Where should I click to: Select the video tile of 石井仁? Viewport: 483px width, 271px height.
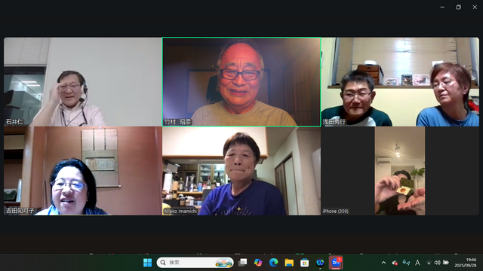[x=82, y=82]
